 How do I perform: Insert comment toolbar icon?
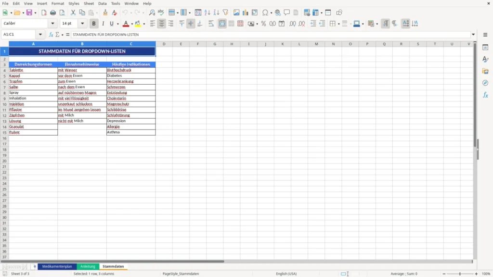[287, 13]
